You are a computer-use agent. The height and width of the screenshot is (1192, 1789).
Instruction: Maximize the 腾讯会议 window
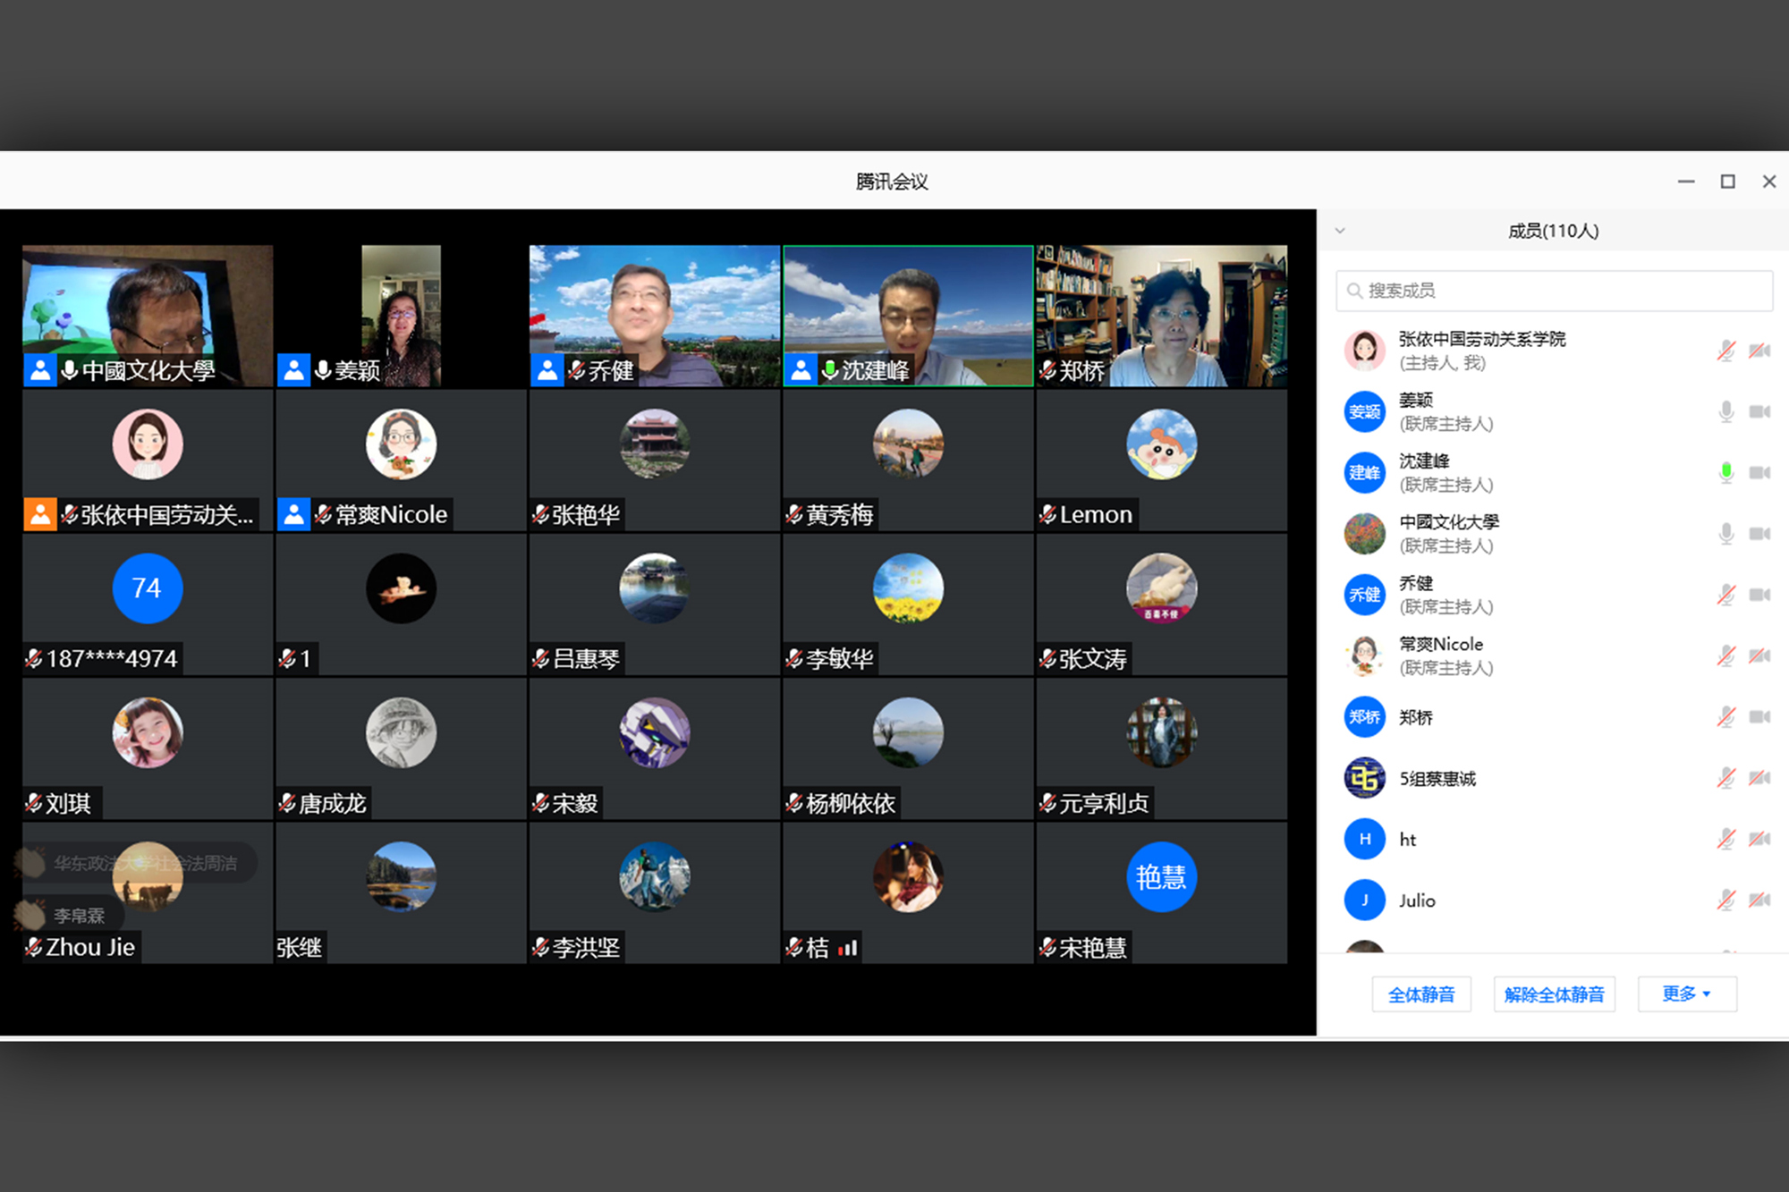[1727, 182]
